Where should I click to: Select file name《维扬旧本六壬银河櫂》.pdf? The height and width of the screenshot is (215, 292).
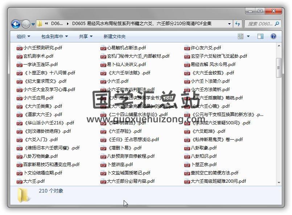52,148
